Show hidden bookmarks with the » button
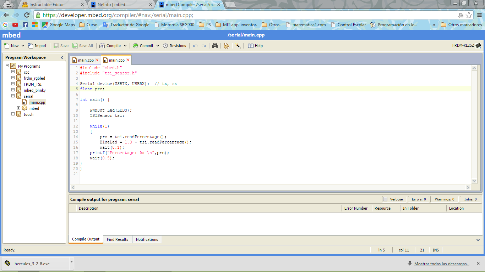485x272 pixels. (434, 25)
